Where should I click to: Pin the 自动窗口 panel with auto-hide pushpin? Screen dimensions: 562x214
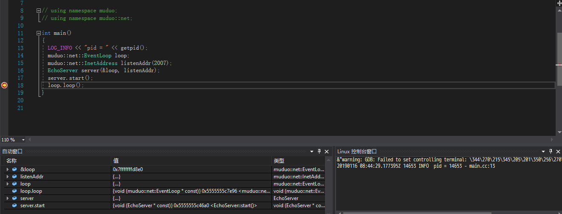319,151
